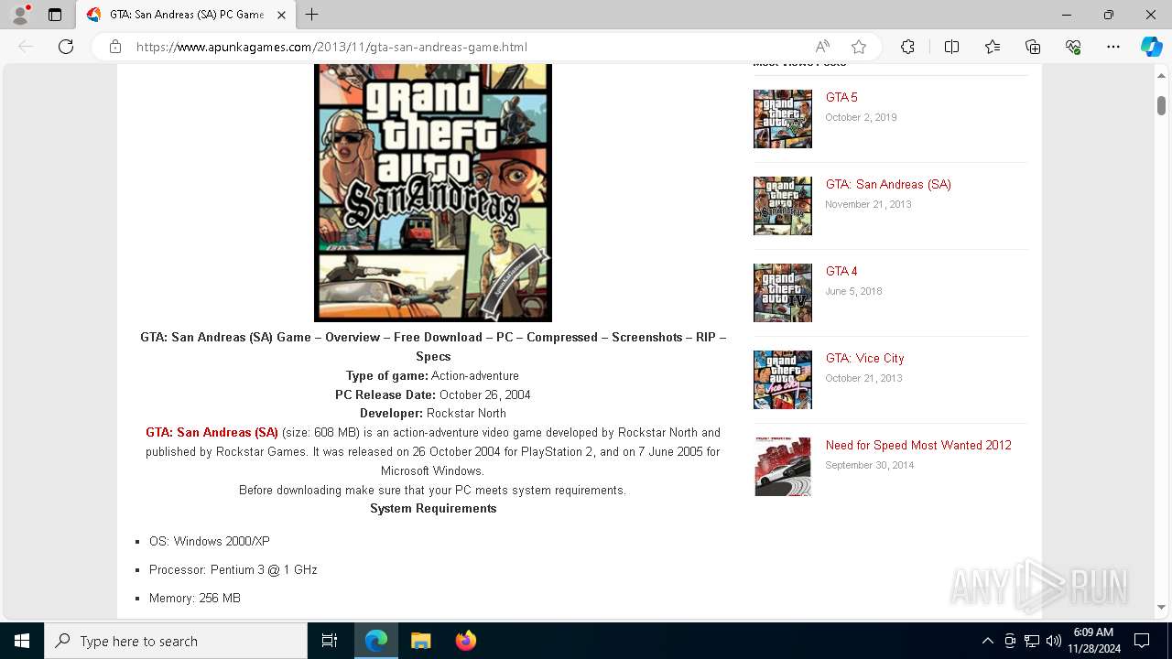Click 'Type of game: Action-adventure' line

[433, 375]
